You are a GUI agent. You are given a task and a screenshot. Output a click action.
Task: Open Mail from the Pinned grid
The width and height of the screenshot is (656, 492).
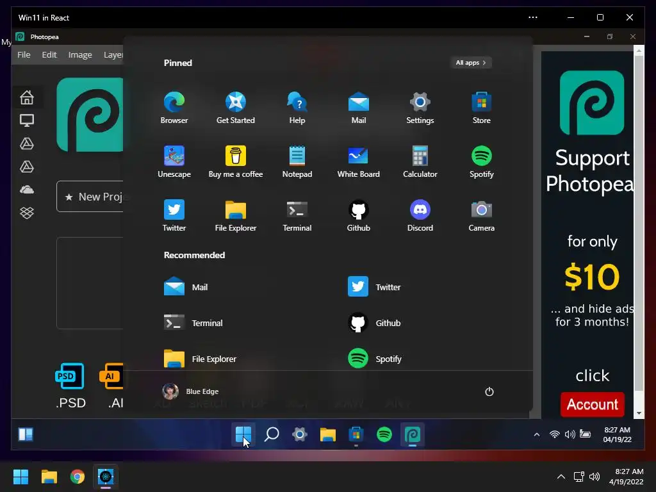tap(359, 108)
